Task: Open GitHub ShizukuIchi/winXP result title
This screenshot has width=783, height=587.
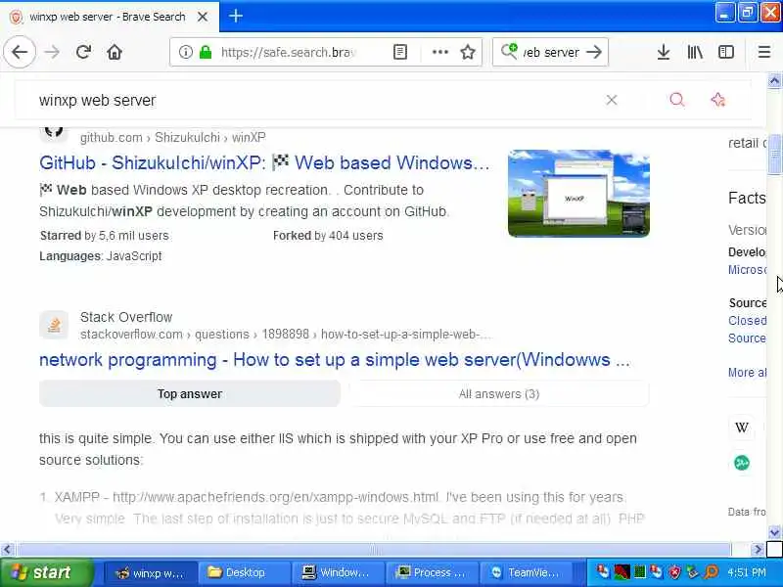Action: (x=264, y=162)
